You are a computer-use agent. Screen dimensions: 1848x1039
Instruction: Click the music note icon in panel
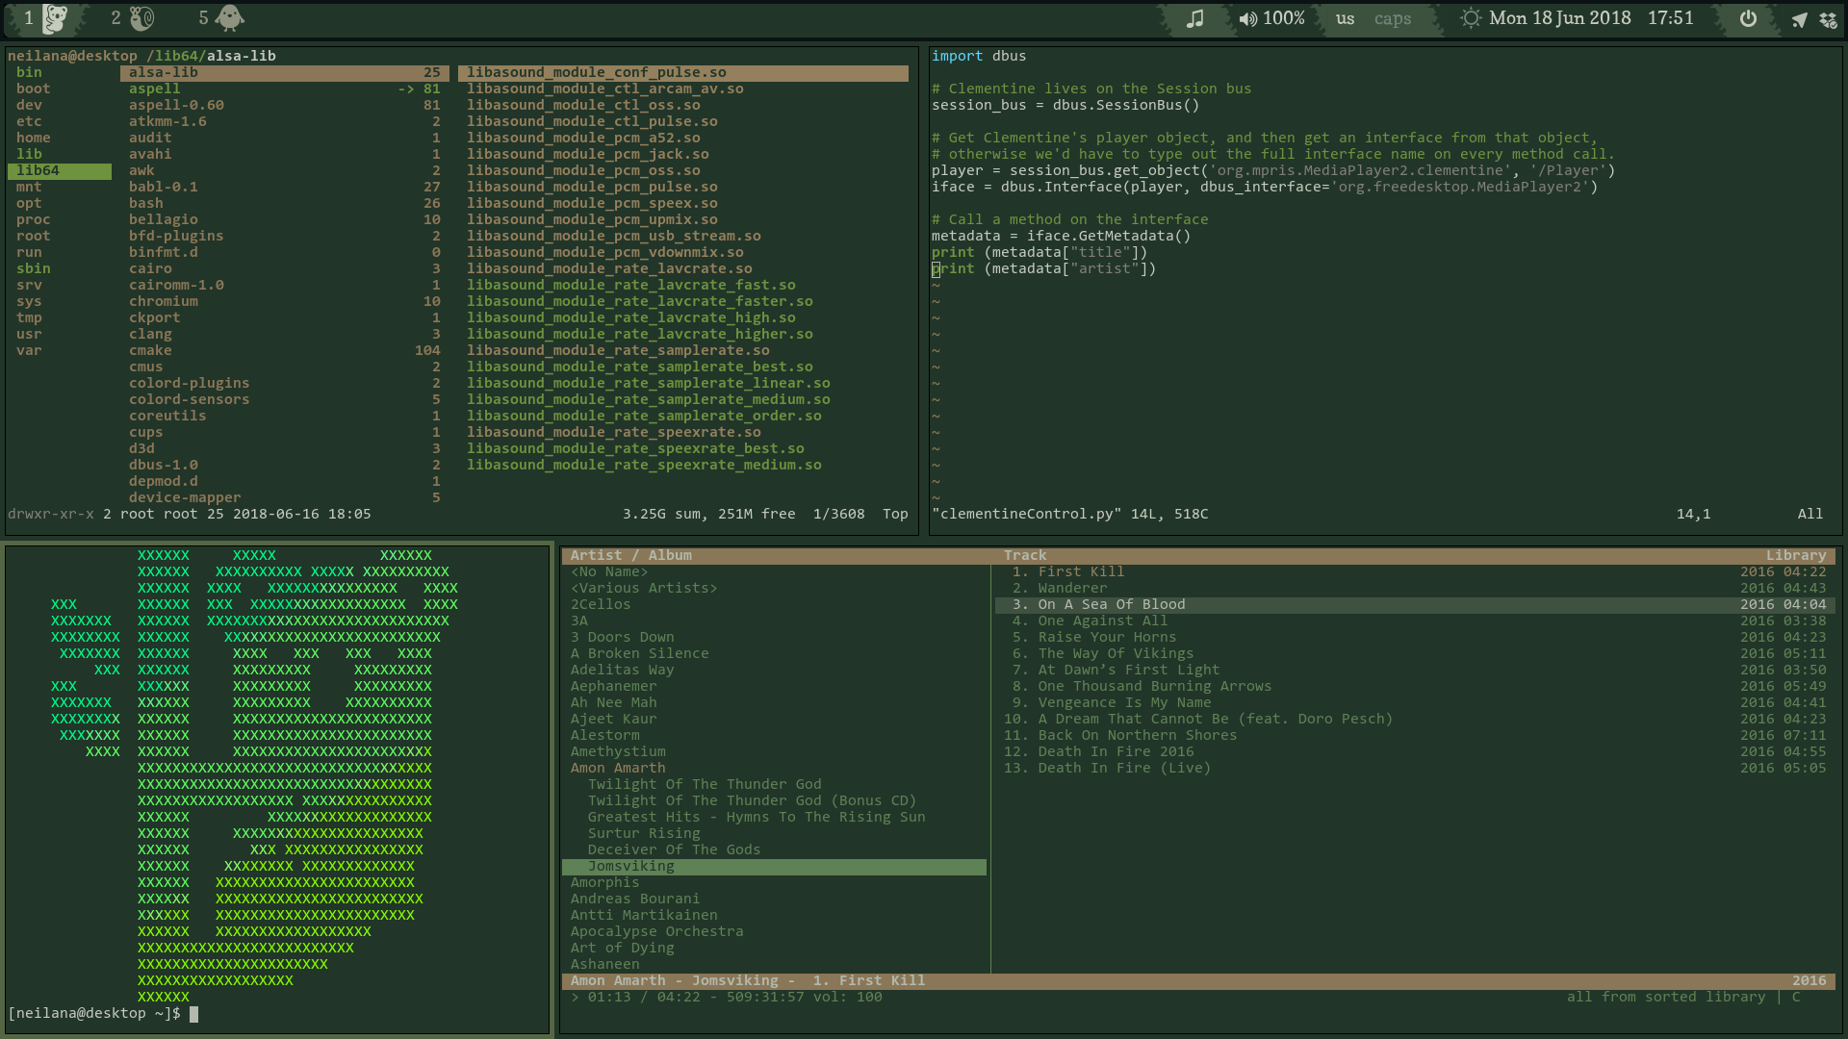(1194, 18)
